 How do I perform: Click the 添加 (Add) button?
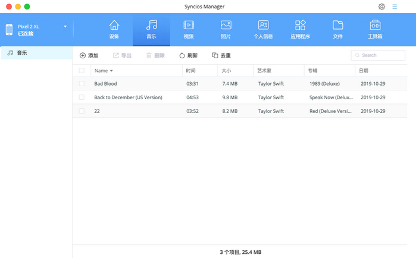coord(89,55)
